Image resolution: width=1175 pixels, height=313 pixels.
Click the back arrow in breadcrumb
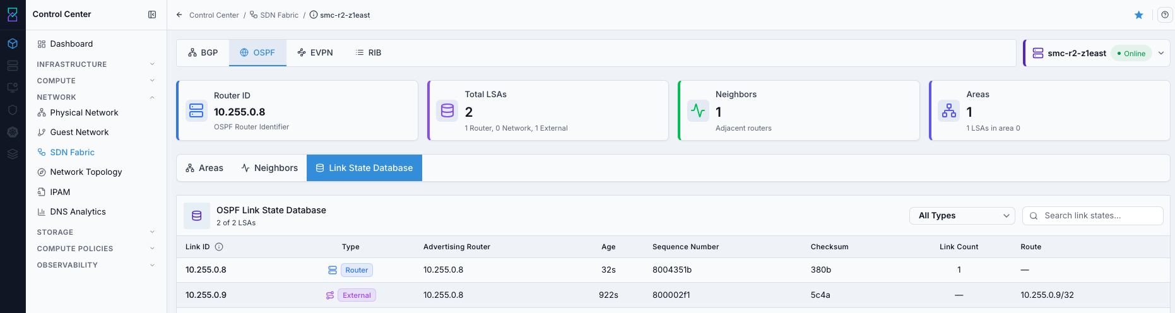tap(179, 15)
